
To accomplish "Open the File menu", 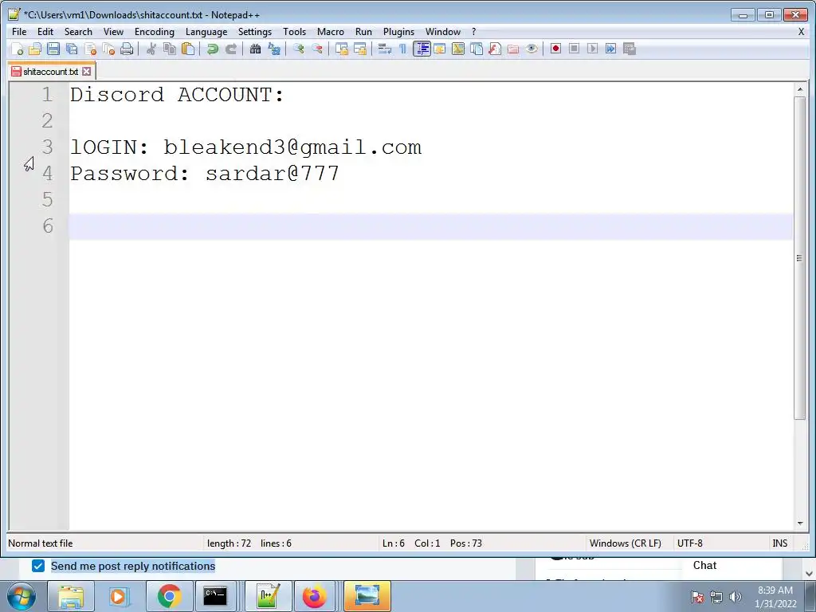I will point(19,32).
